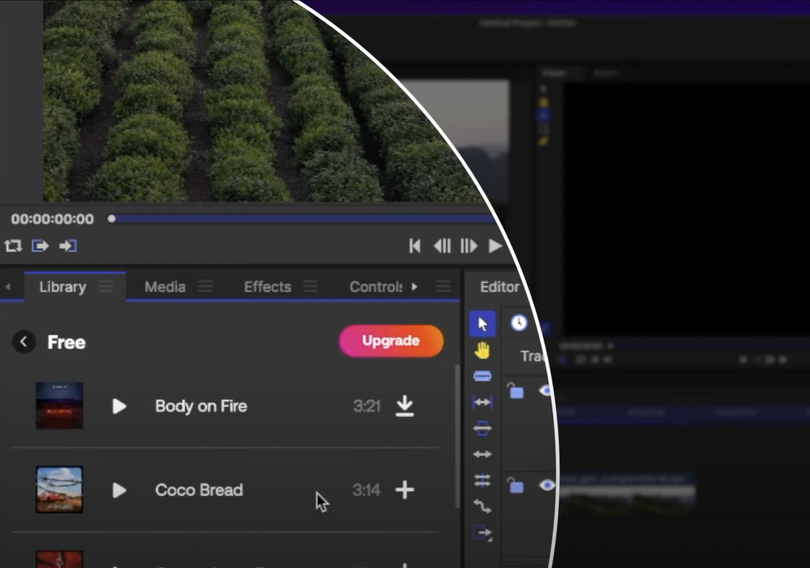Screen dimensions: 810x568
Task: Toggle the lower track eye visibility
Action: coord(547,486)
